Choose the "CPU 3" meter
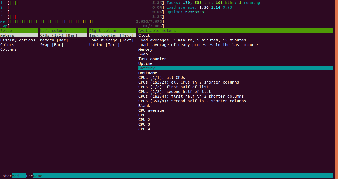Screen dimensions: 338x179 click(x=144, y=124)
